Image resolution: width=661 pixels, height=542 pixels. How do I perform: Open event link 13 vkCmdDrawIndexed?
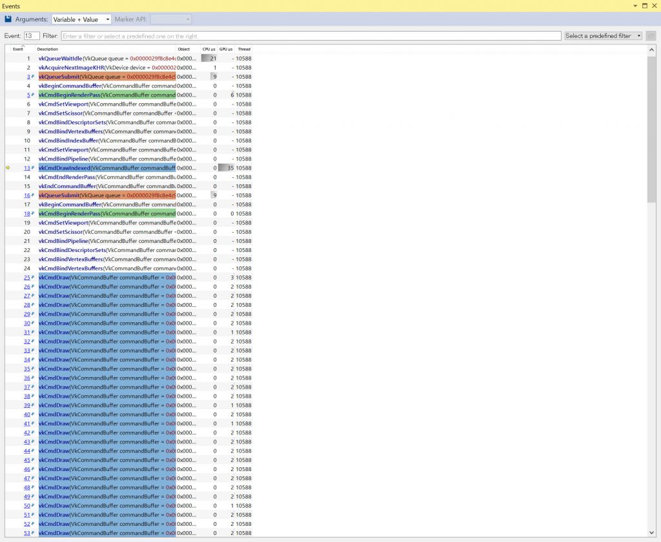click(27, 168)
